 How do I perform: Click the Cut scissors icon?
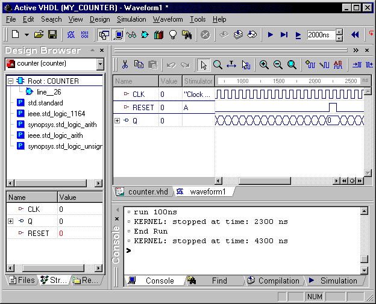coord(125,65)
